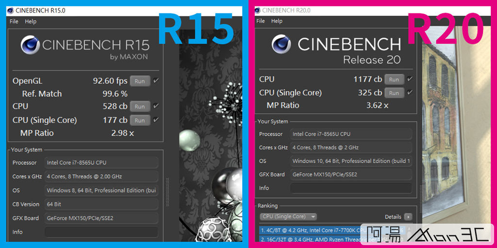Click the Cinebench R15 title bar icon
497x248 pixels.
click(11, 11)
